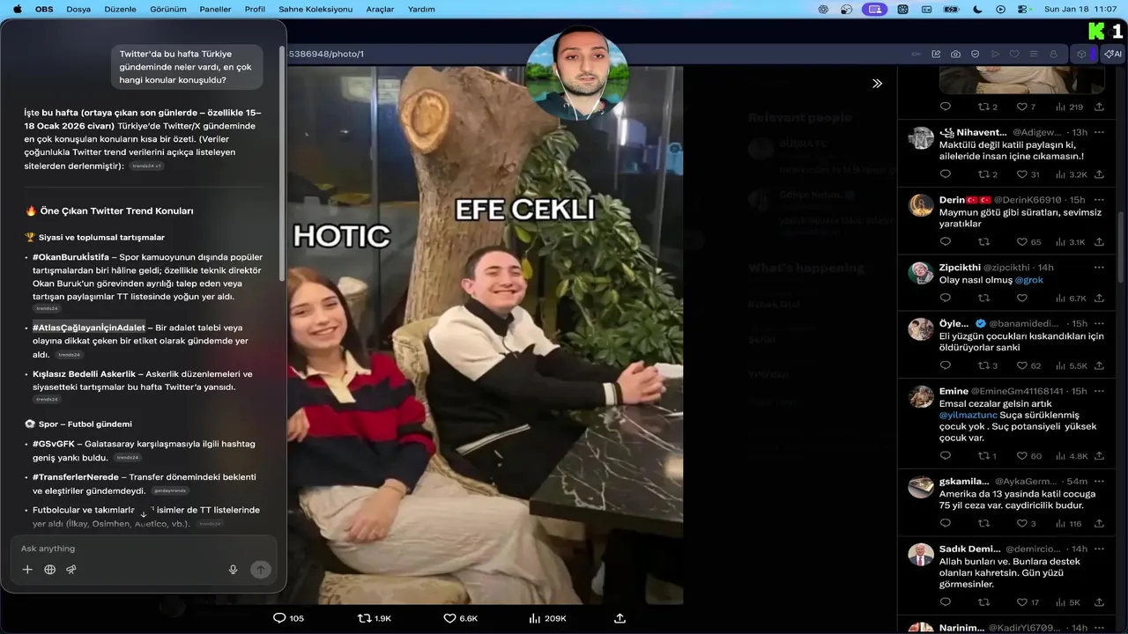The height and width of the screenshot is (634, 1128).
Task: Open the battery status in the menu bar
Action: [x=952, y=9]
